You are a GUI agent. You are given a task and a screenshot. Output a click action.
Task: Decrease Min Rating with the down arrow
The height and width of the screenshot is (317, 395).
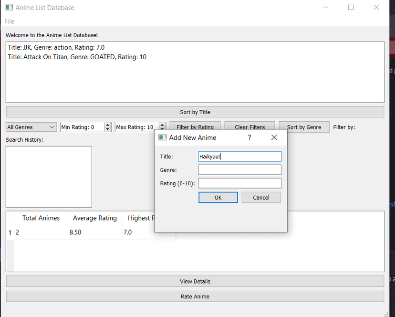click(108, 129)
